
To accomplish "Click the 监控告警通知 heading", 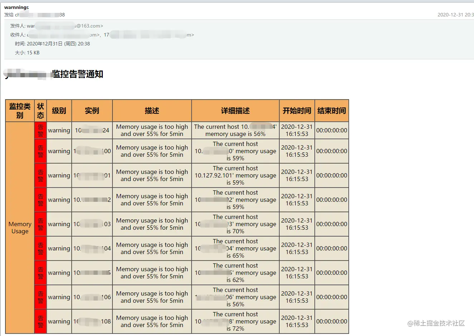I will tap(78, 74).
